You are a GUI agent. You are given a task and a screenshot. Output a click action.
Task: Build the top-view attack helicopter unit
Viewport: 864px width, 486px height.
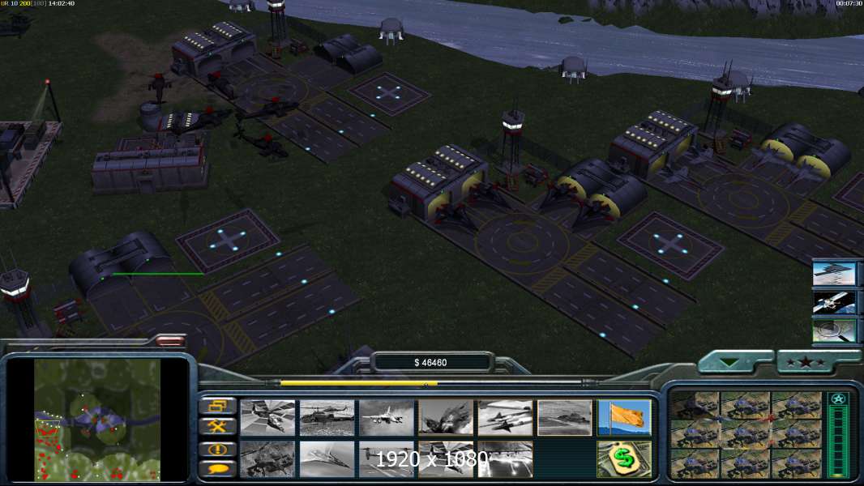click(x=267, y=418)
